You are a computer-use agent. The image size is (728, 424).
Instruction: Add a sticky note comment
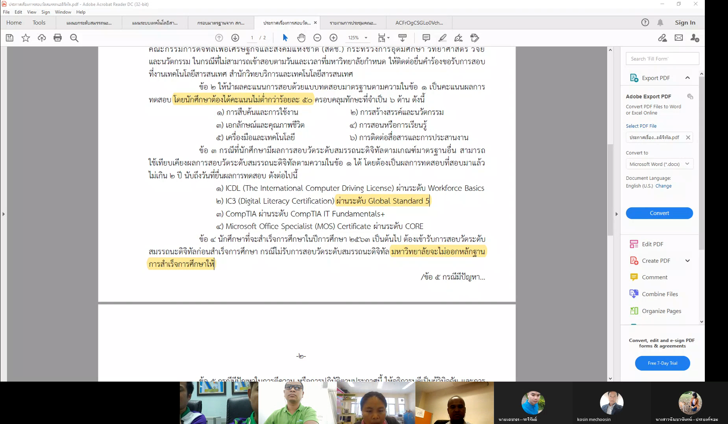pos(426,38)
